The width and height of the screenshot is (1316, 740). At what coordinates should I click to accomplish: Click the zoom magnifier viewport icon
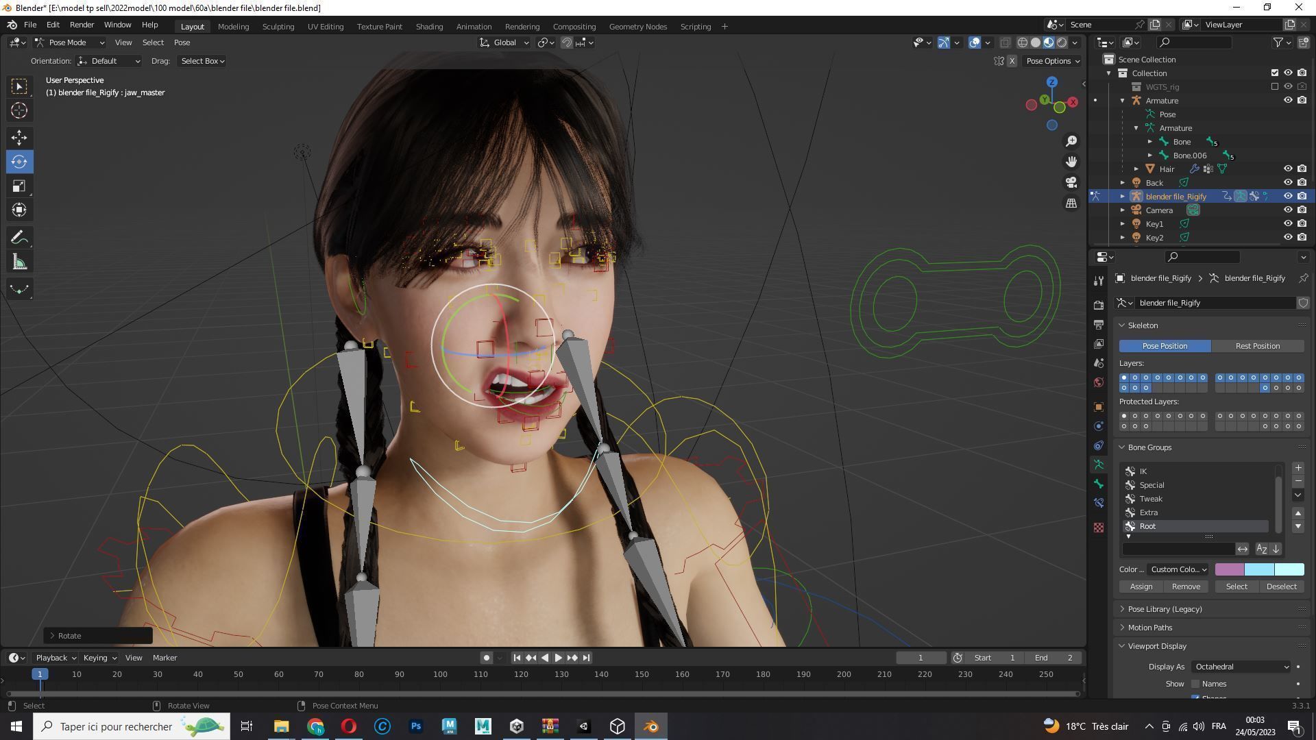[1071, 141]
